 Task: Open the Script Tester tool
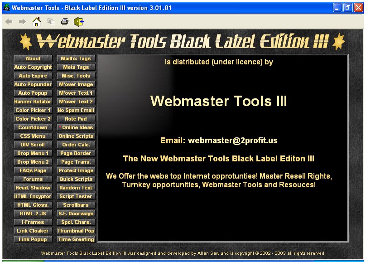(x=76, y=196)
